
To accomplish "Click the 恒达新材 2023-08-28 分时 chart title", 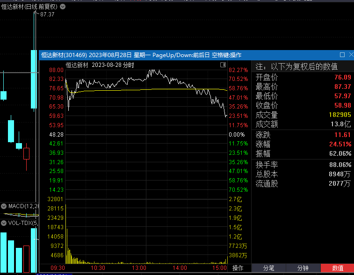I will point(100,65).
